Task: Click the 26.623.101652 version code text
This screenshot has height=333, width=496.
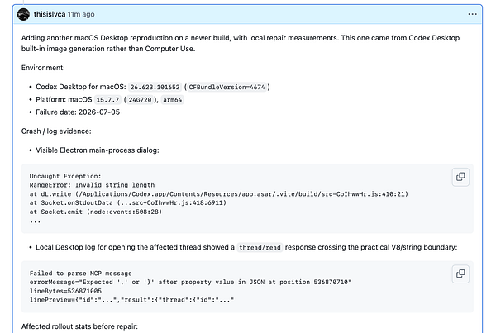Action: [x=155, y=87]
